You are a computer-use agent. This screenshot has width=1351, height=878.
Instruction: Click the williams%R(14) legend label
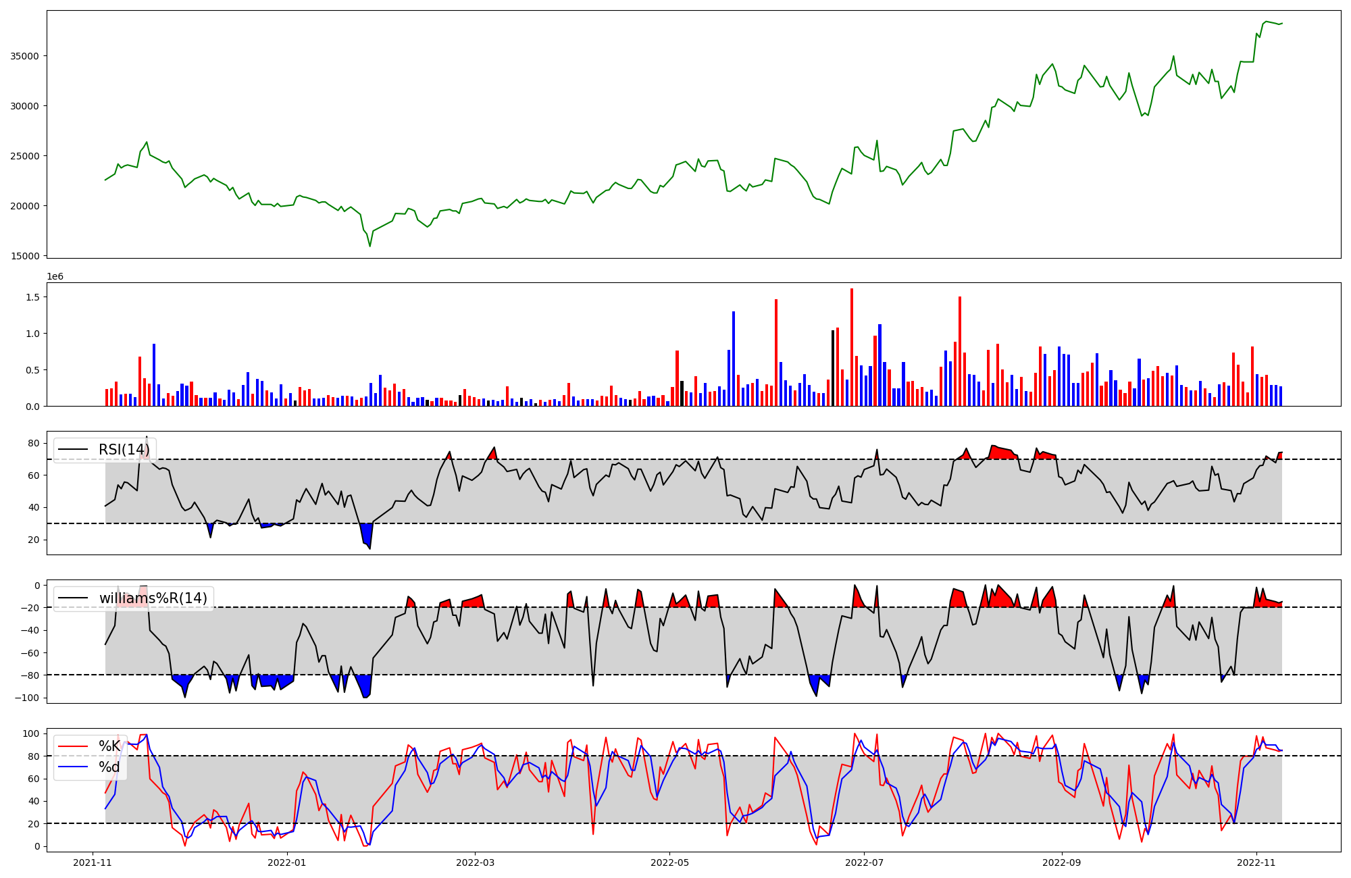coord(153,598)
